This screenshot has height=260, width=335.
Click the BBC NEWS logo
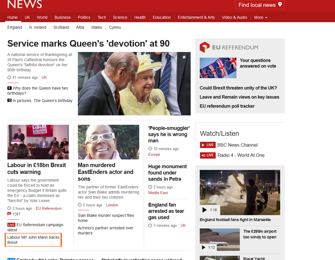tap(24, 4)
